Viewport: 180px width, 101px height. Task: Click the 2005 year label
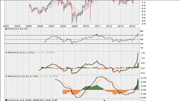(29, 26)
